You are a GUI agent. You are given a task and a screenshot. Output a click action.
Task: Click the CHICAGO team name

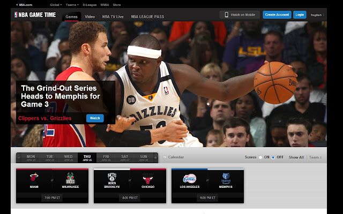(x=148, y=187)
